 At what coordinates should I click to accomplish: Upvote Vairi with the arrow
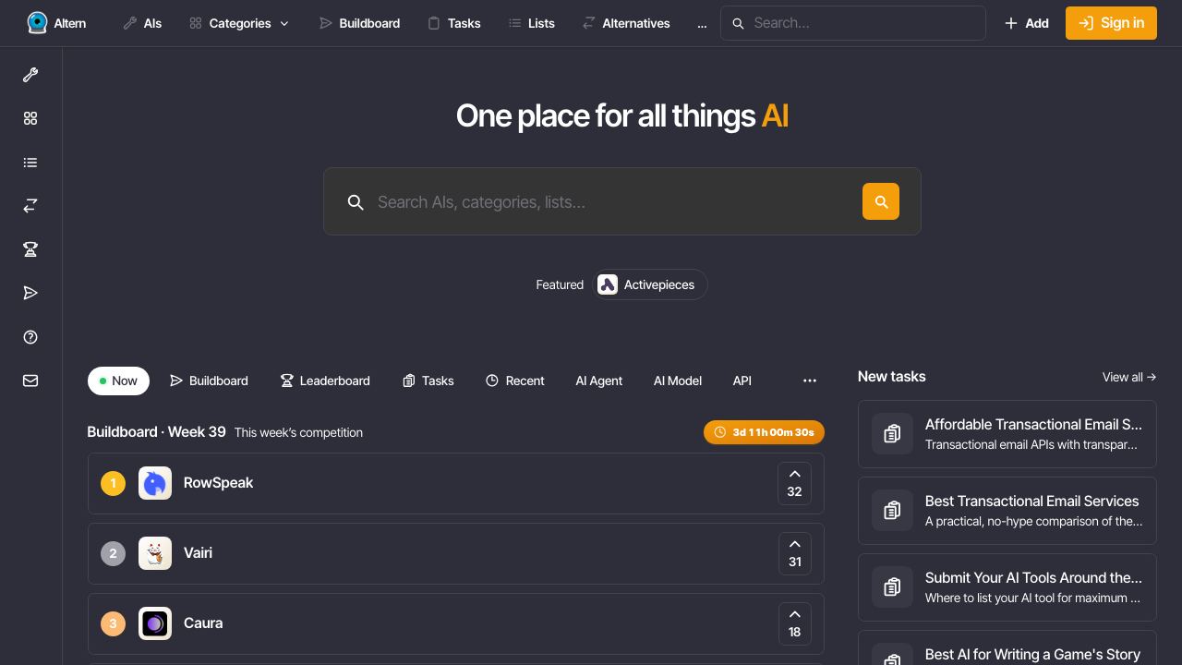point(794,553)
